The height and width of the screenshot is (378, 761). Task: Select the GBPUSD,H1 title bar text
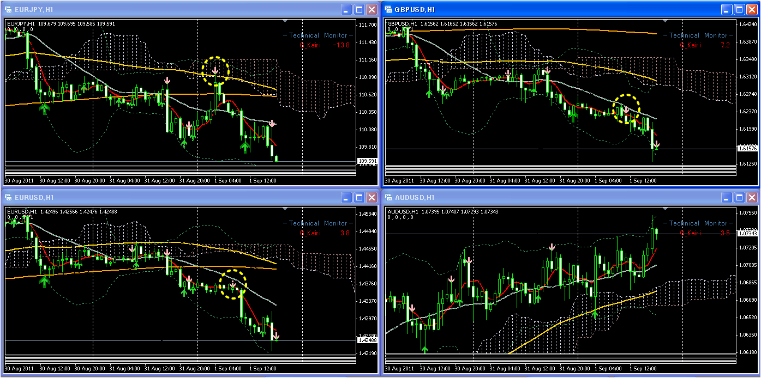[x=415, y=10]
